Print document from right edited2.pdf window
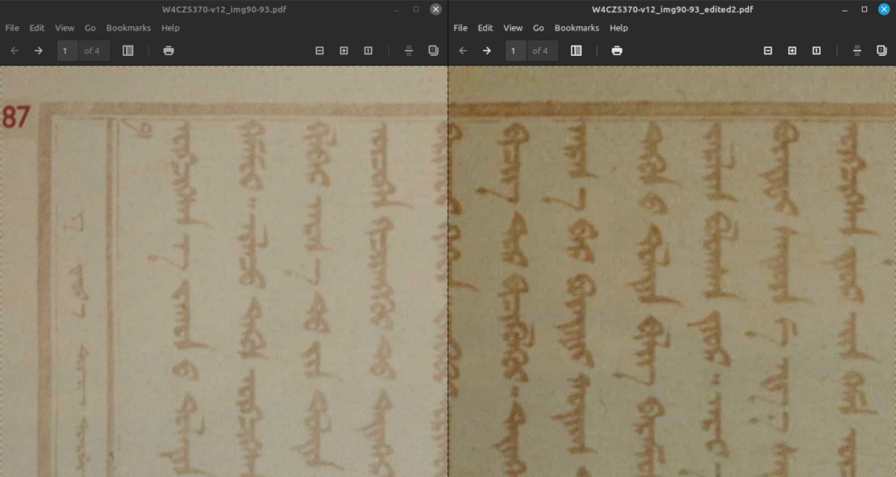Image resolution: width=896 pixels, height=477 pixels. 617,51
